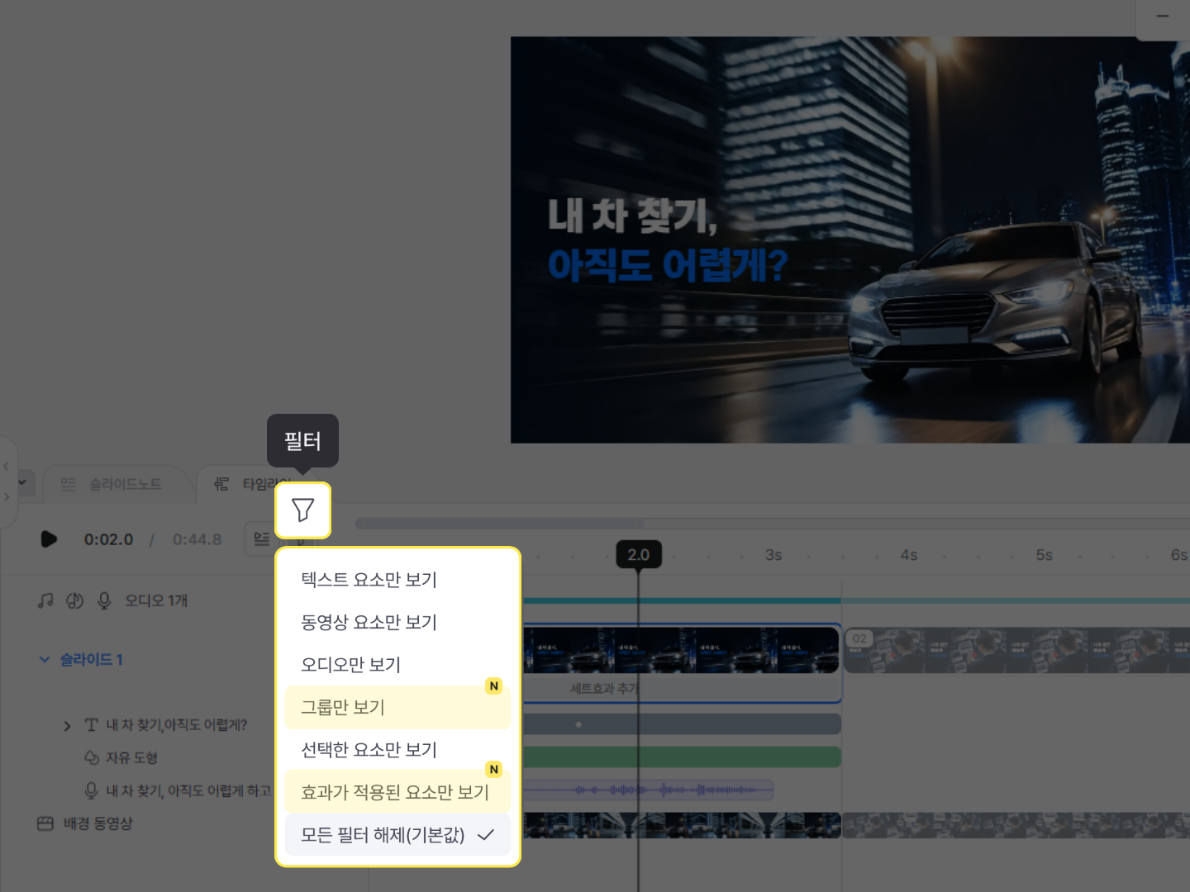
Task: Select 효과가 적용된 요소만 보기 option
Action: (397, 792)
